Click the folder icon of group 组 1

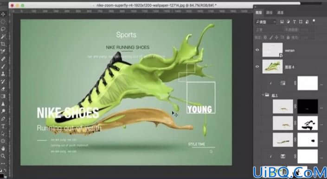click(267, 95)
